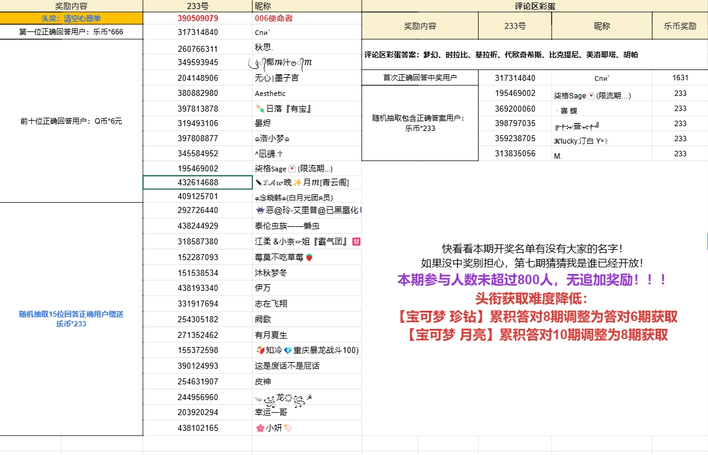This screenshot has width=708, height=455.
Task: Select the cell 随机抽取包含正确答案用户
Action: [420, 122]
